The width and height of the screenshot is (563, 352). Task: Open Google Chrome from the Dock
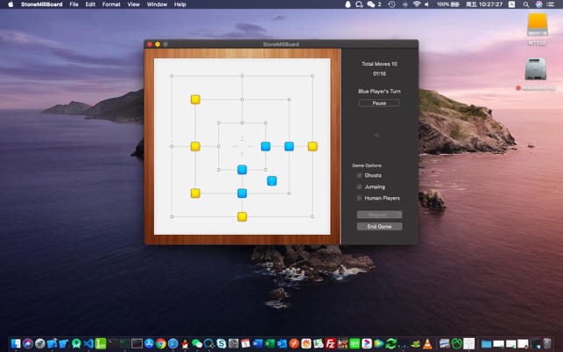point(161,343)
